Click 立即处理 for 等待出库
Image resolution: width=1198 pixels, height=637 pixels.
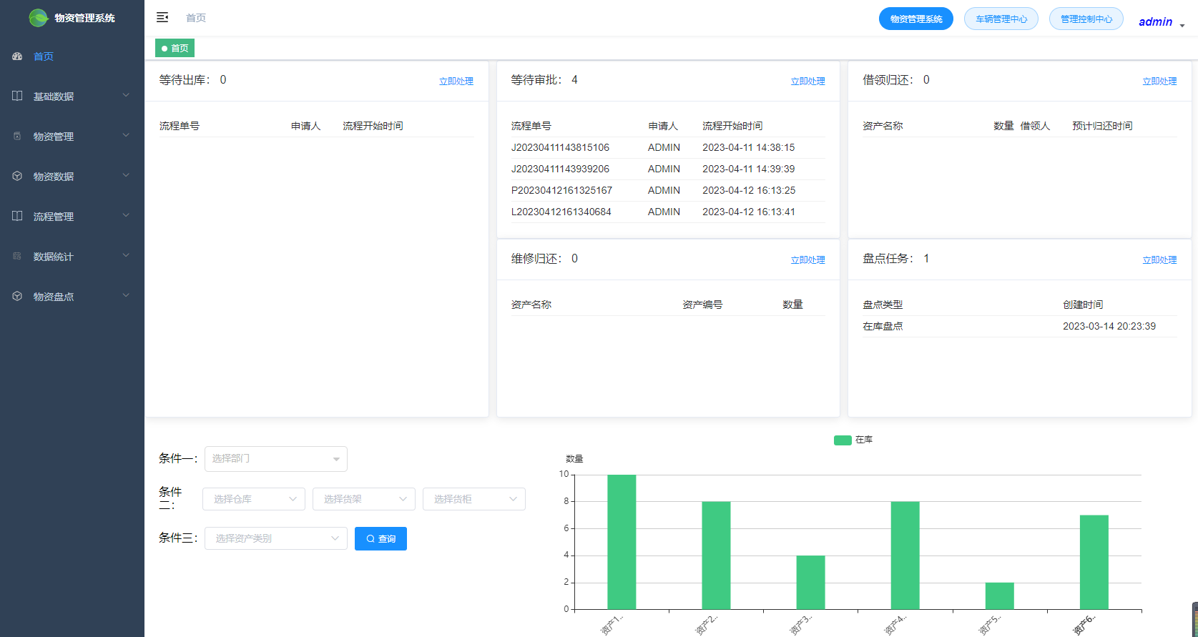pyautogui.click(x=456, y=82)
